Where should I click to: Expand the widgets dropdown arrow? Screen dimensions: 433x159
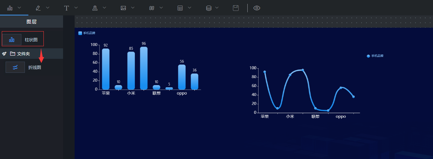pos(161,7)
